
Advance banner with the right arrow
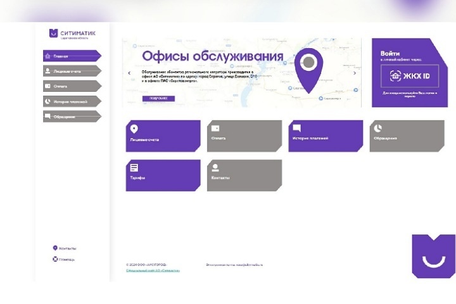(x=355, y=73)
